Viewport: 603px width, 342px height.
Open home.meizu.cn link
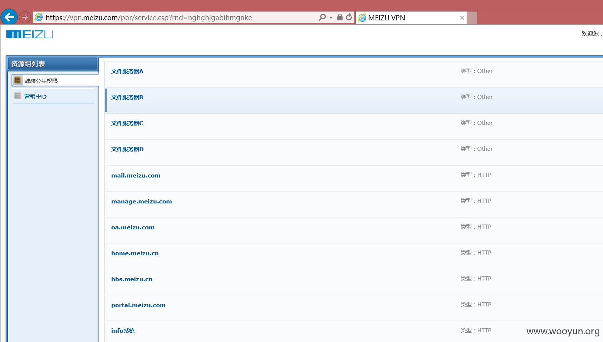point(135,253)
